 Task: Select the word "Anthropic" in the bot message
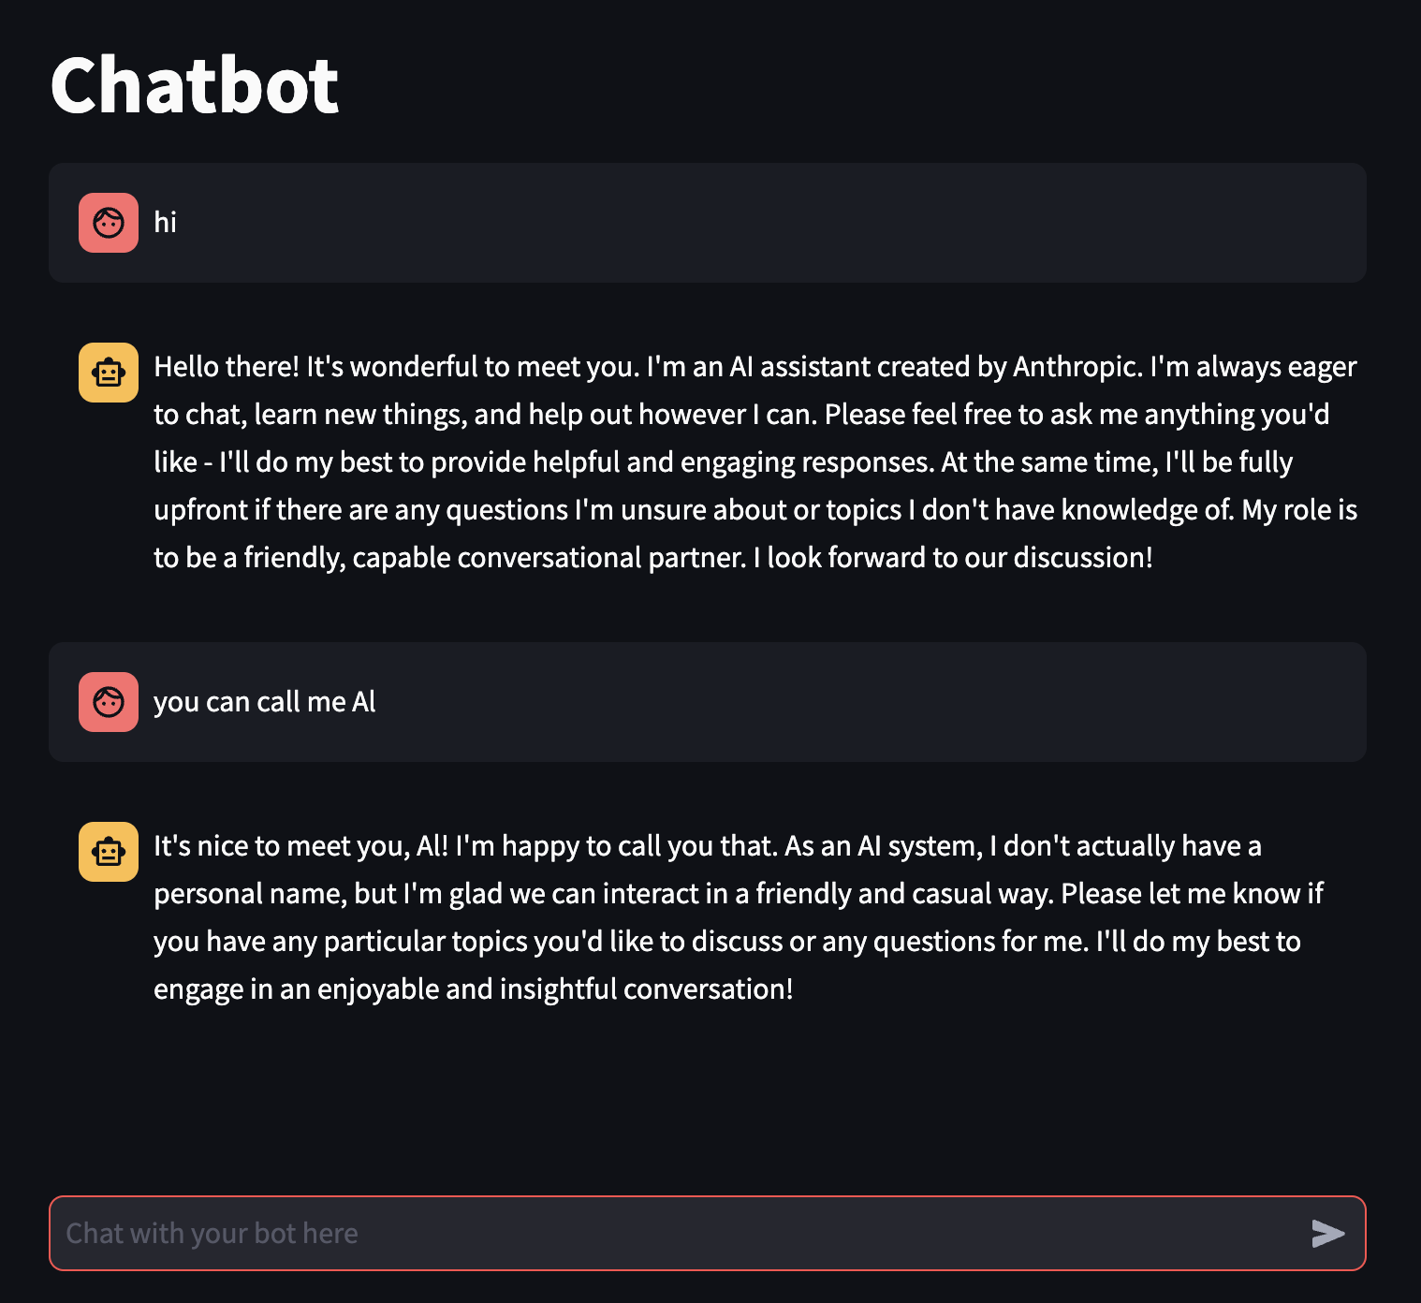1071,367
